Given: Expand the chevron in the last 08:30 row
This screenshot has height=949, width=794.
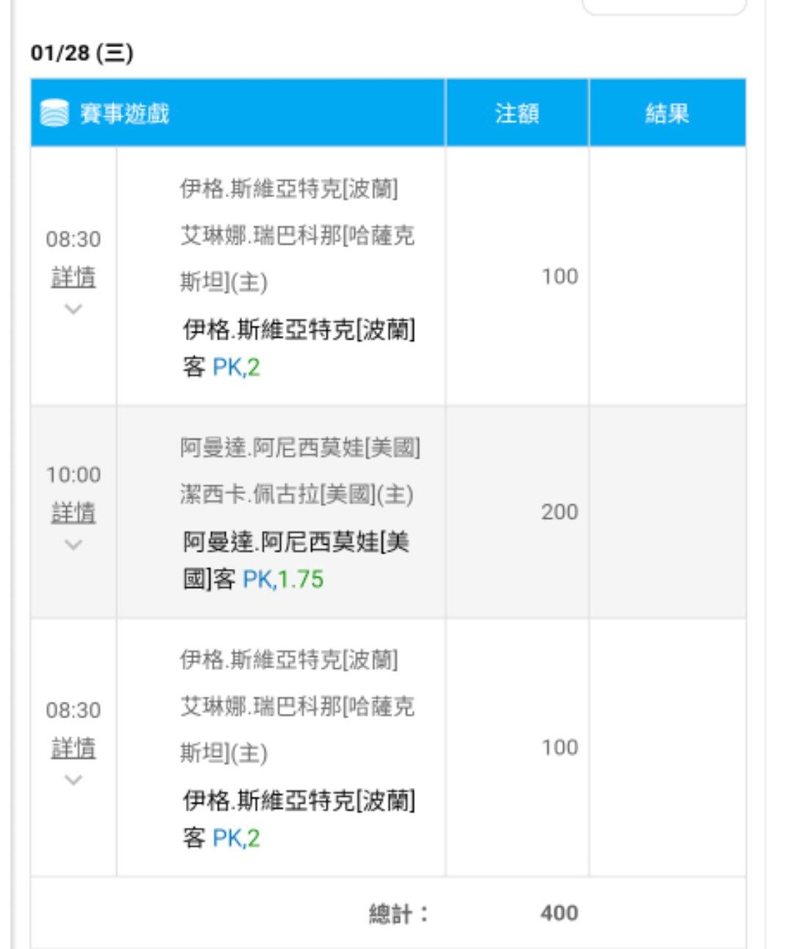Looking at the screenshot, I should pos(74,779).
